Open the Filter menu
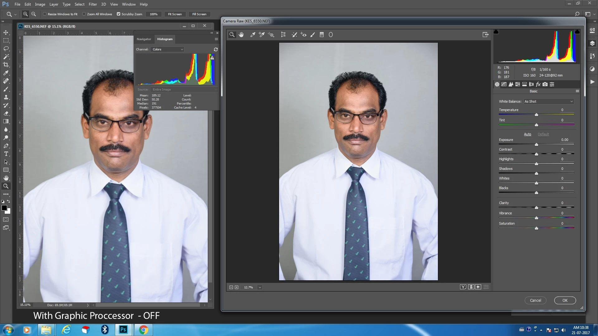This screenshot has height=336, width=598. click(x=93, y=4)
